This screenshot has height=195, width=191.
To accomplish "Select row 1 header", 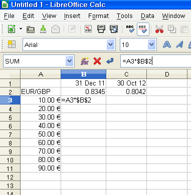I will pos(10,83).
